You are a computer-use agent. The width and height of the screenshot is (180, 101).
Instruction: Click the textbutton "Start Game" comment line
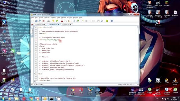[x=55, y=61]
